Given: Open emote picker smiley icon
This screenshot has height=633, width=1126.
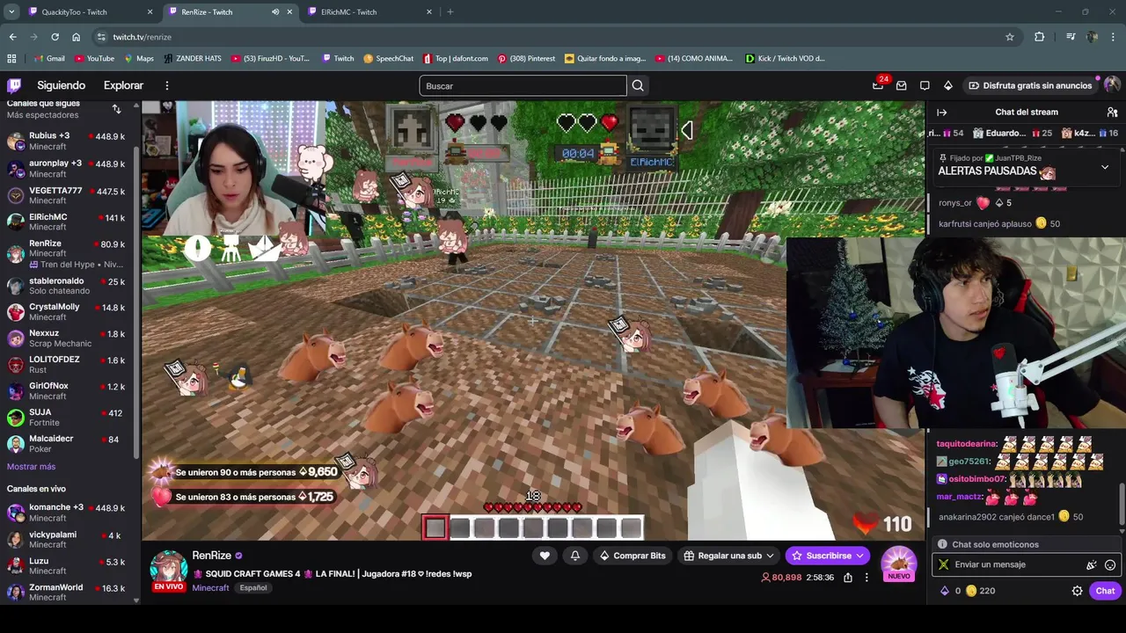Looking at the screenshot, I should click(x=1110, y=564).
